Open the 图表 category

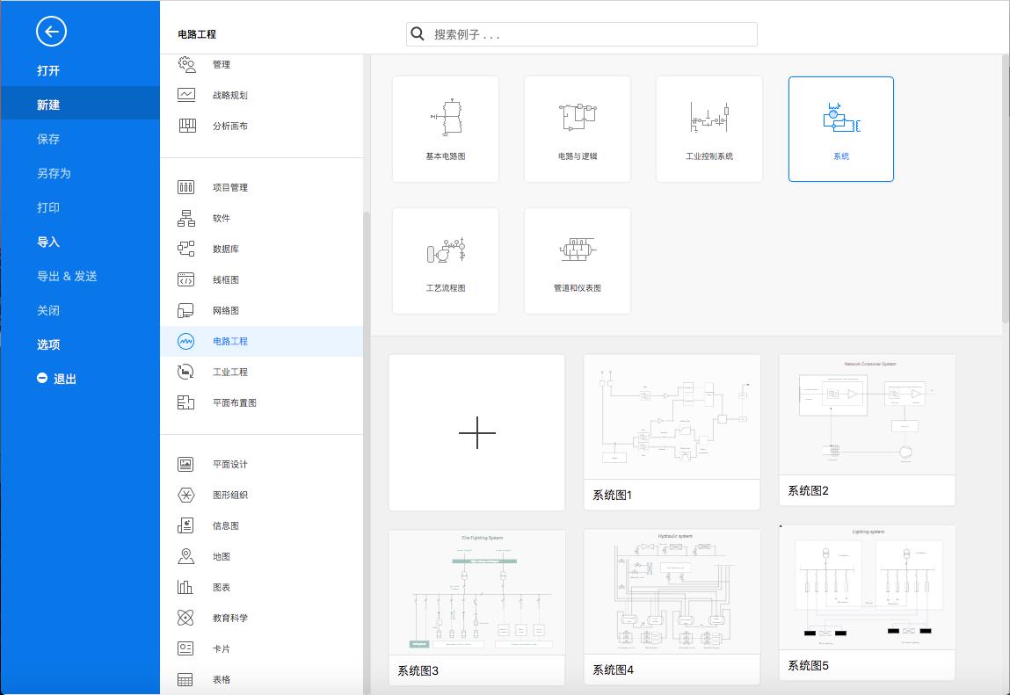pos(222,587)
